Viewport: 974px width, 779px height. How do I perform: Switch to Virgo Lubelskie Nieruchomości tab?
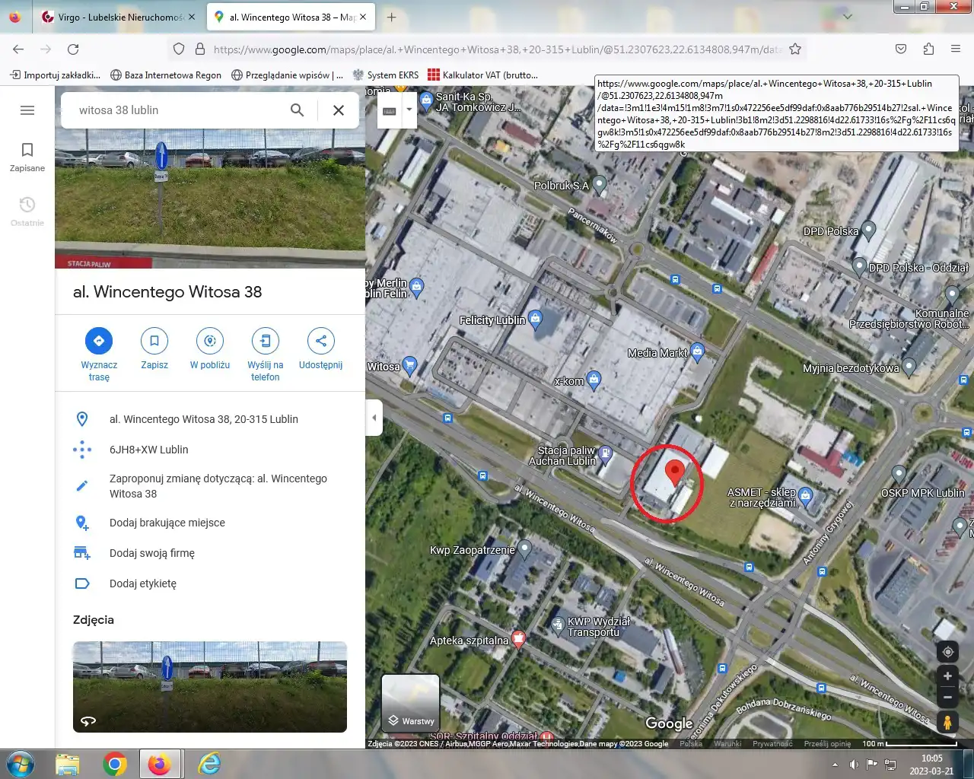(120, 17)
